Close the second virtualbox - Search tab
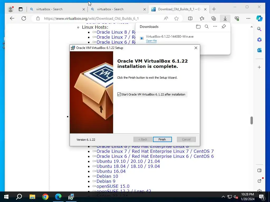The height and width of the screenshot is (202, 270). (145, 9)
